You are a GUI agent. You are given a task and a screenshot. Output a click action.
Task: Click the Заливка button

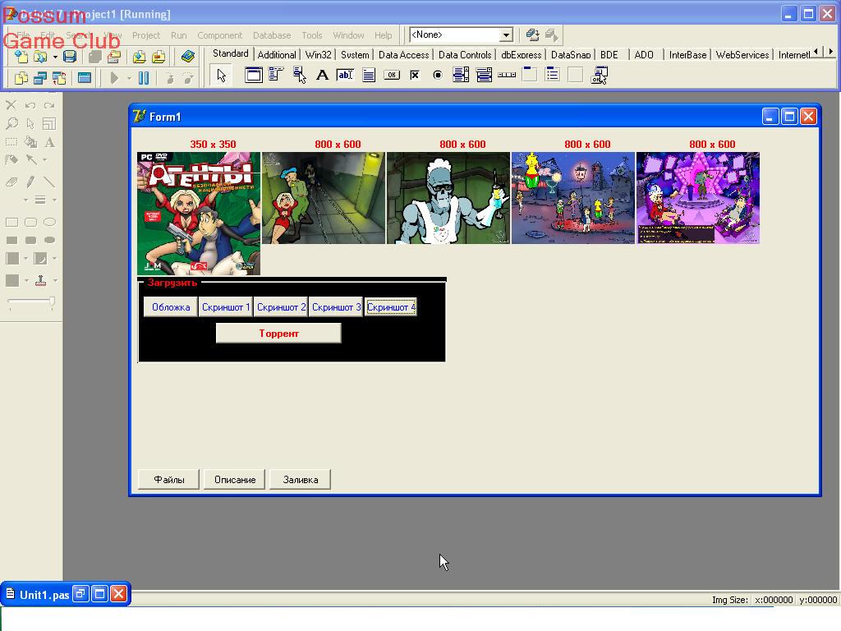[x=301, y=480]
